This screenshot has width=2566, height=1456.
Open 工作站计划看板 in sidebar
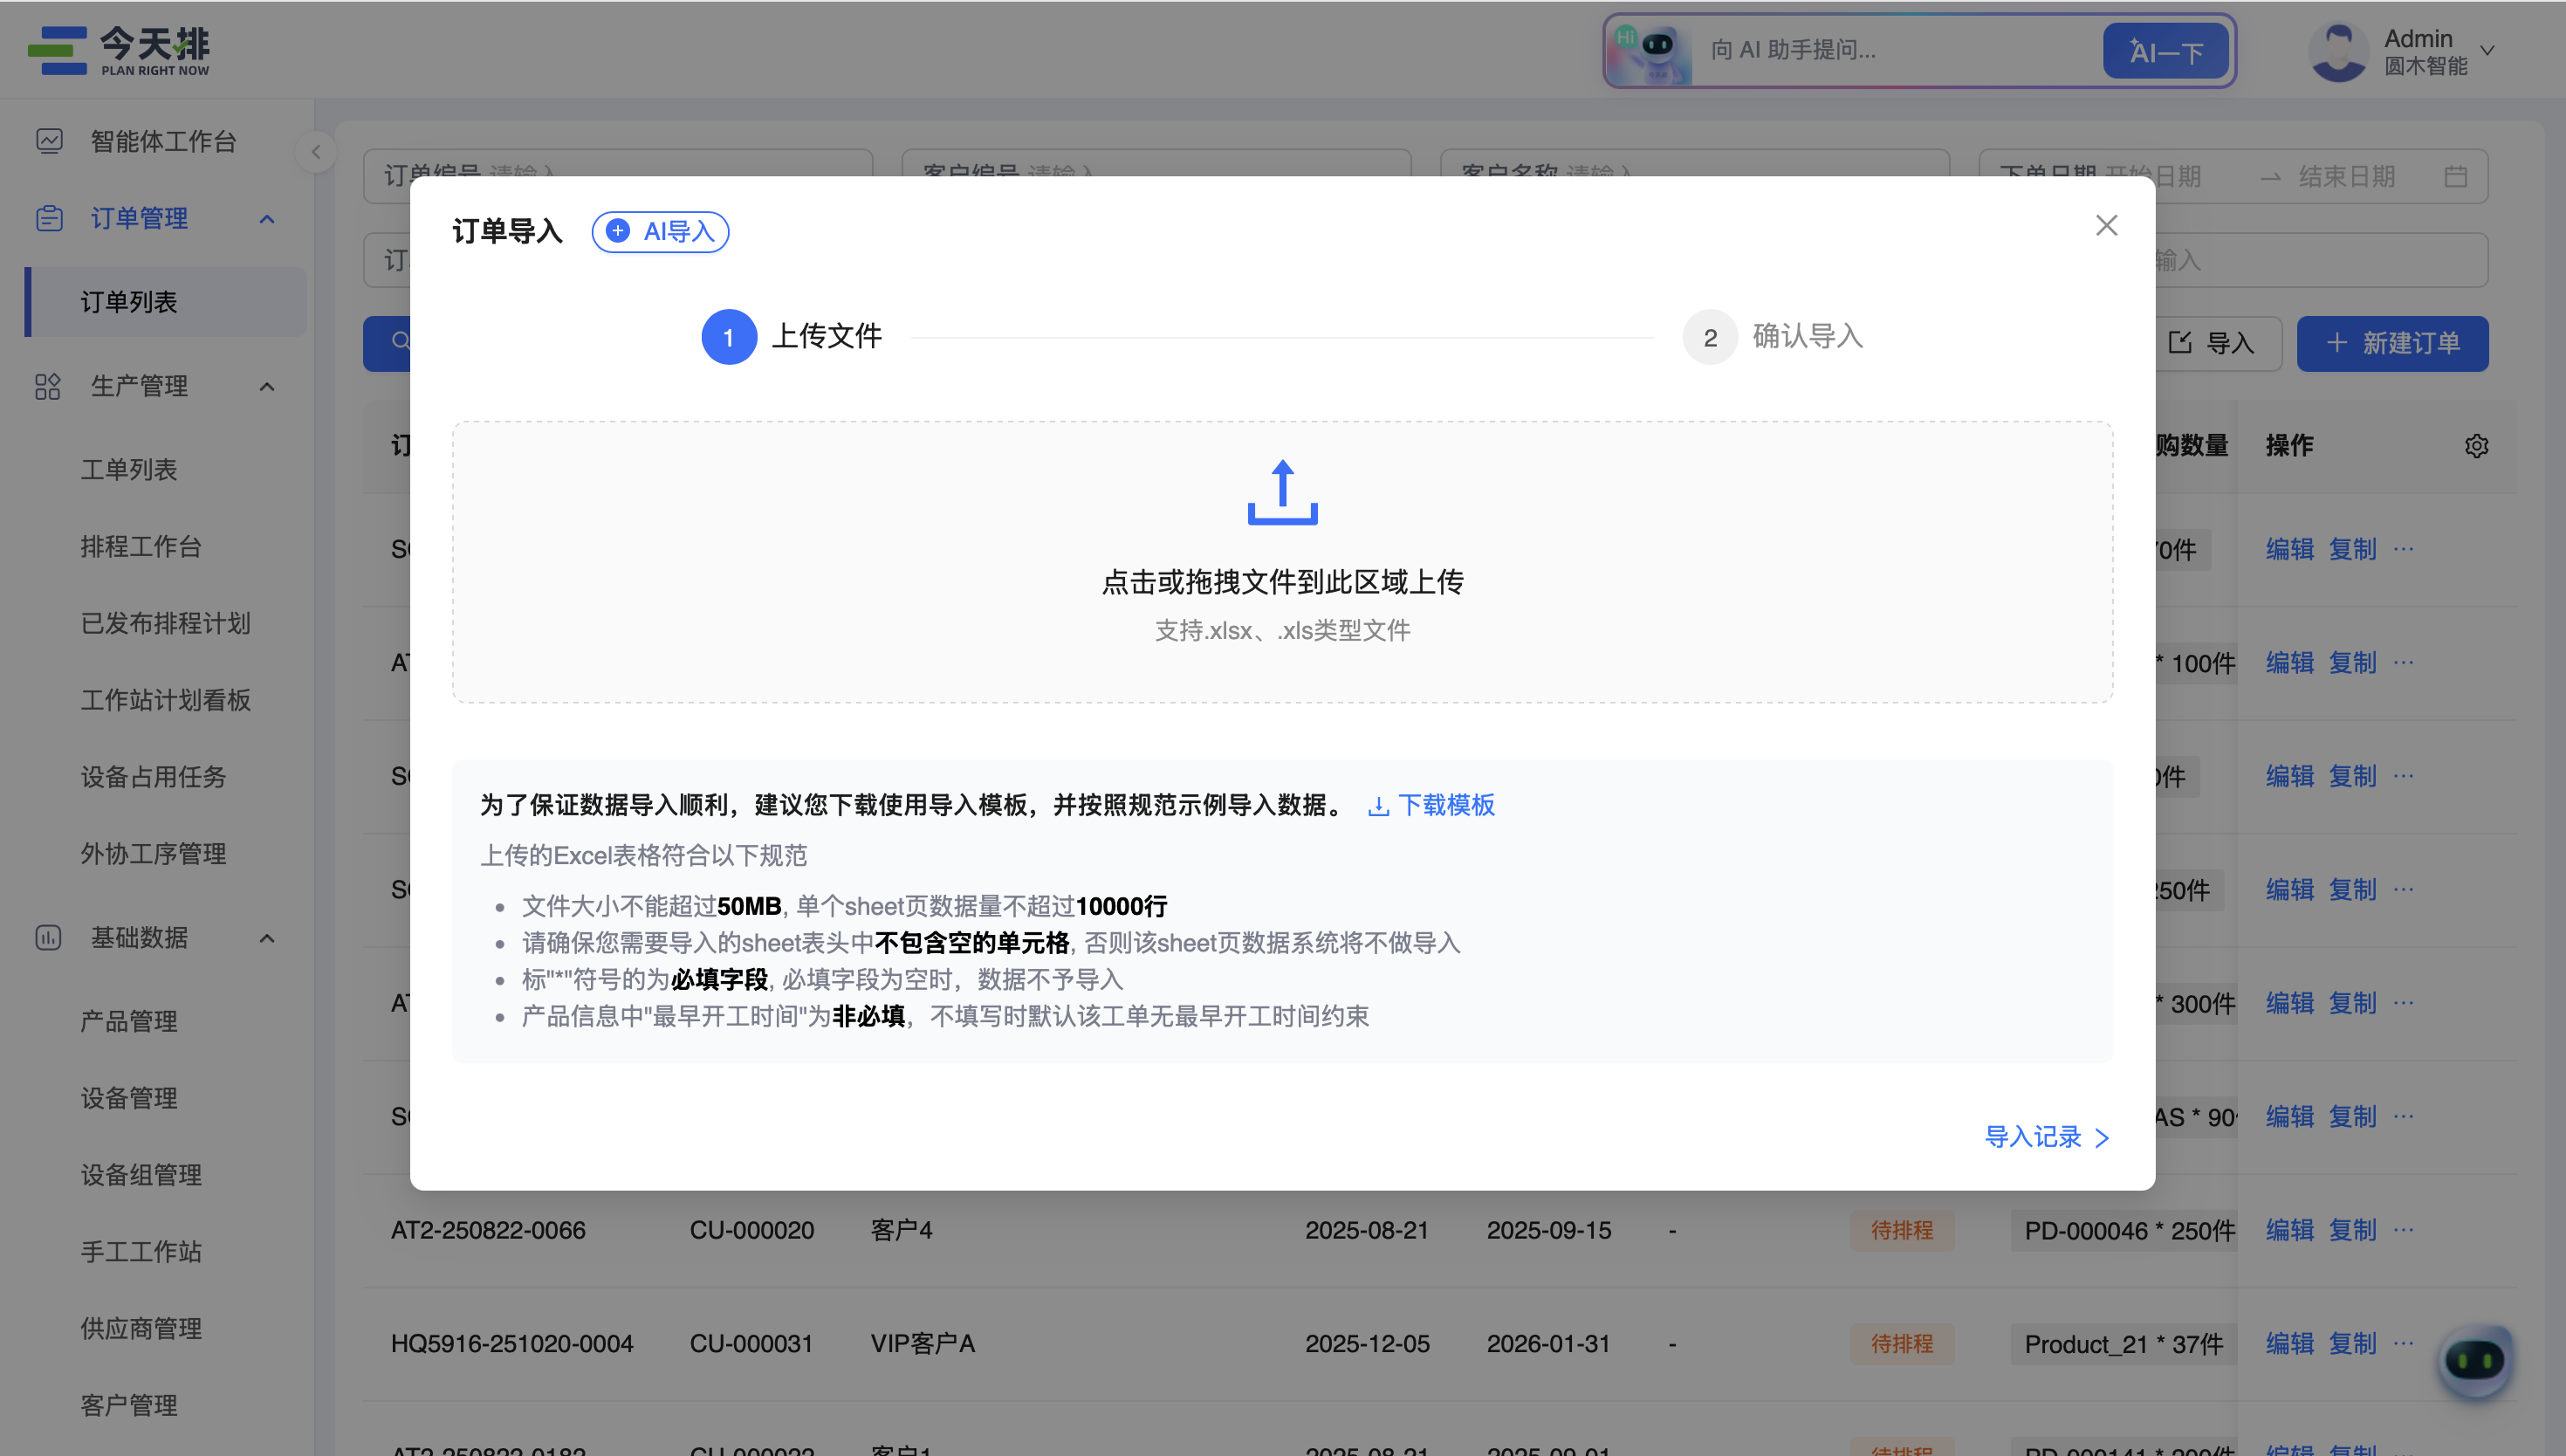coord(166,700)
